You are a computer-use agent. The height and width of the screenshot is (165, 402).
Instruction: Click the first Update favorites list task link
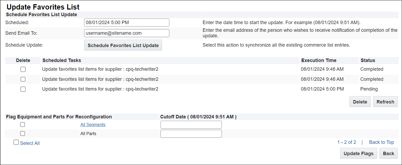point(100,69)
